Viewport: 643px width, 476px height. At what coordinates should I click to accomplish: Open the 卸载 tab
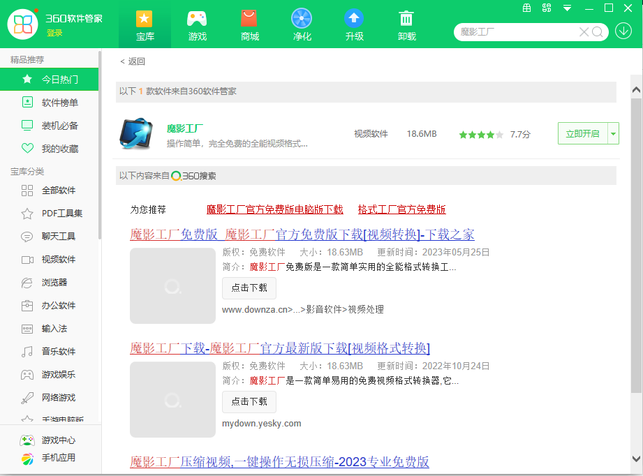(407, 24)
